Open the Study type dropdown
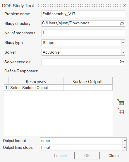 click(123, 42)
